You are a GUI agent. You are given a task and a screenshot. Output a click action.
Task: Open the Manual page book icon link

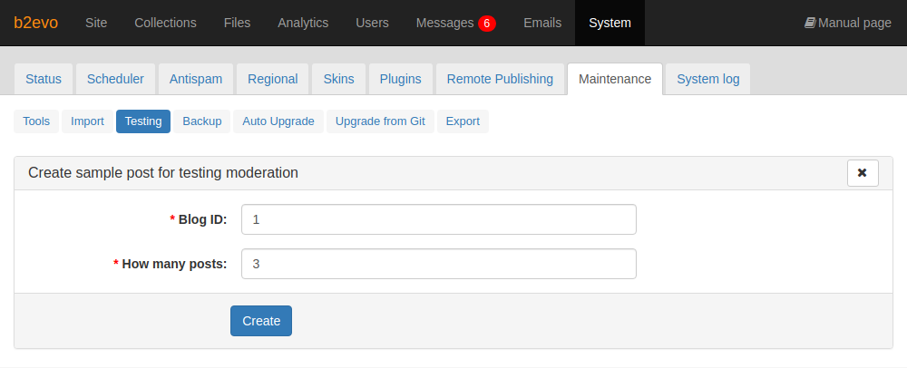click(x=847, y=23)
